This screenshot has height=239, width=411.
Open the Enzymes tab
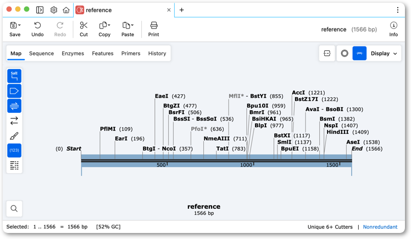coord(73,53)
